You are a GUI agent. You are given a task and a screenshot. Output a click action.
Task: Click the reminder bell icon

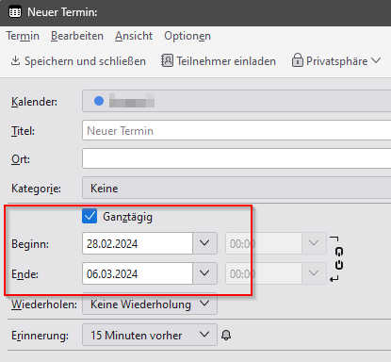(x=226, y=335)
